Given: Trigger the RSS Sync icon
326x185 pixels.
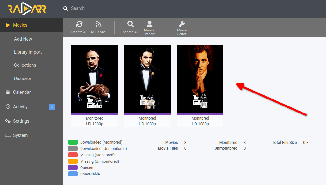Looking at the screenshot, I should [98, 24].
